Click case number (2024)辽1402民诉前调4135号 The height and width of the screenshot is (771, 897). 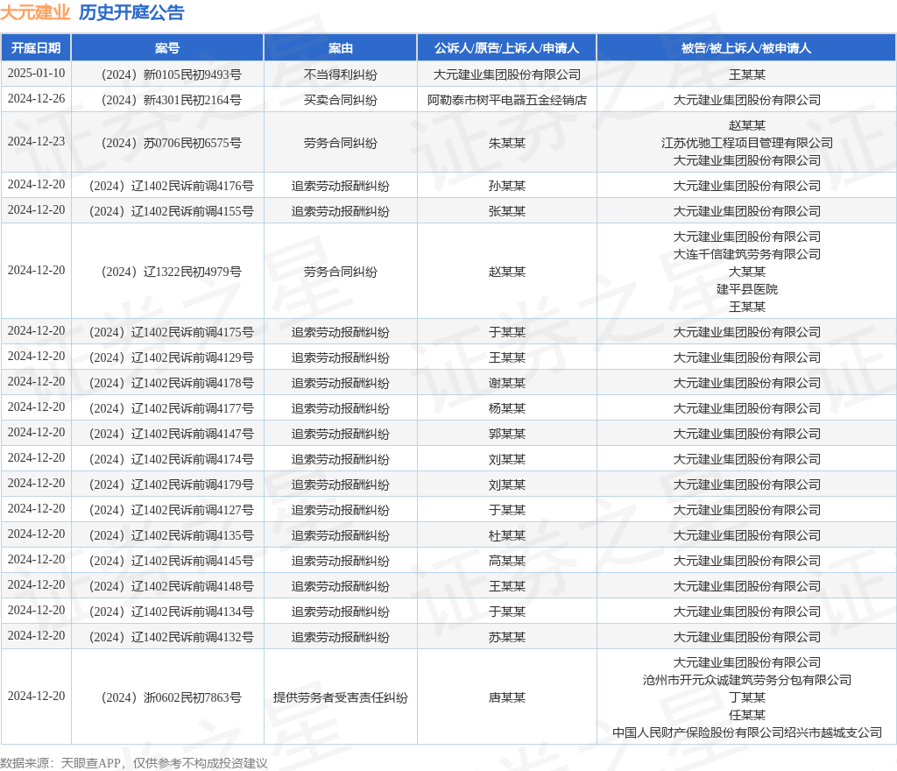click(171, 535)
